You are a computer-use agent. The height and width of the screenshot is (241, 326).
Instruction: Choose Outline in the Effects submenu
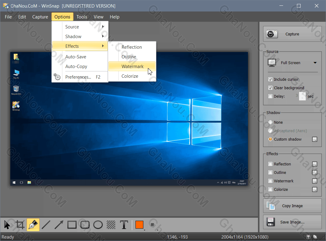click(x=132, y=57)
